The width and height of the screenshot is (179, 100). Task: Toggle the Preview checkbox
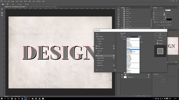(x=157, y=43)
